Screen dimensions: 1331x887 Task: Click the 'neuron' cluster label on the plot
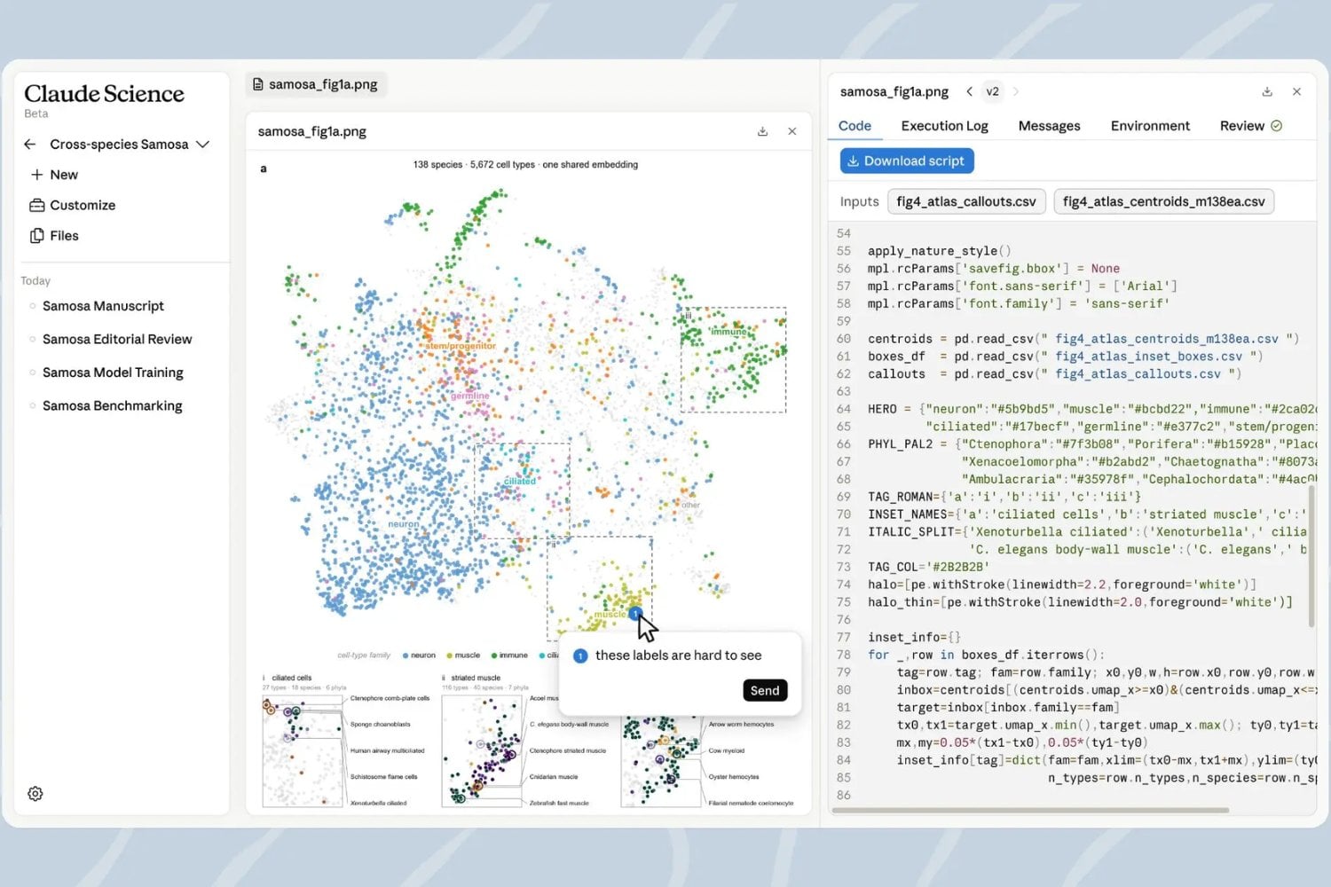[404, 524]
